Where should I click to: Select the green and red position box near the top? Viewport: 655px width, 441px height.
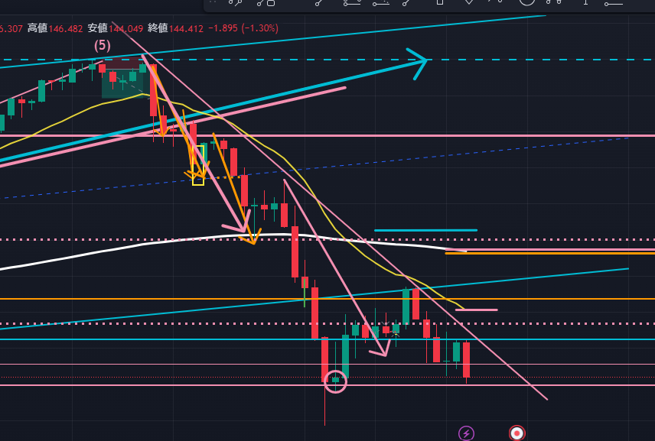point(122,84)
